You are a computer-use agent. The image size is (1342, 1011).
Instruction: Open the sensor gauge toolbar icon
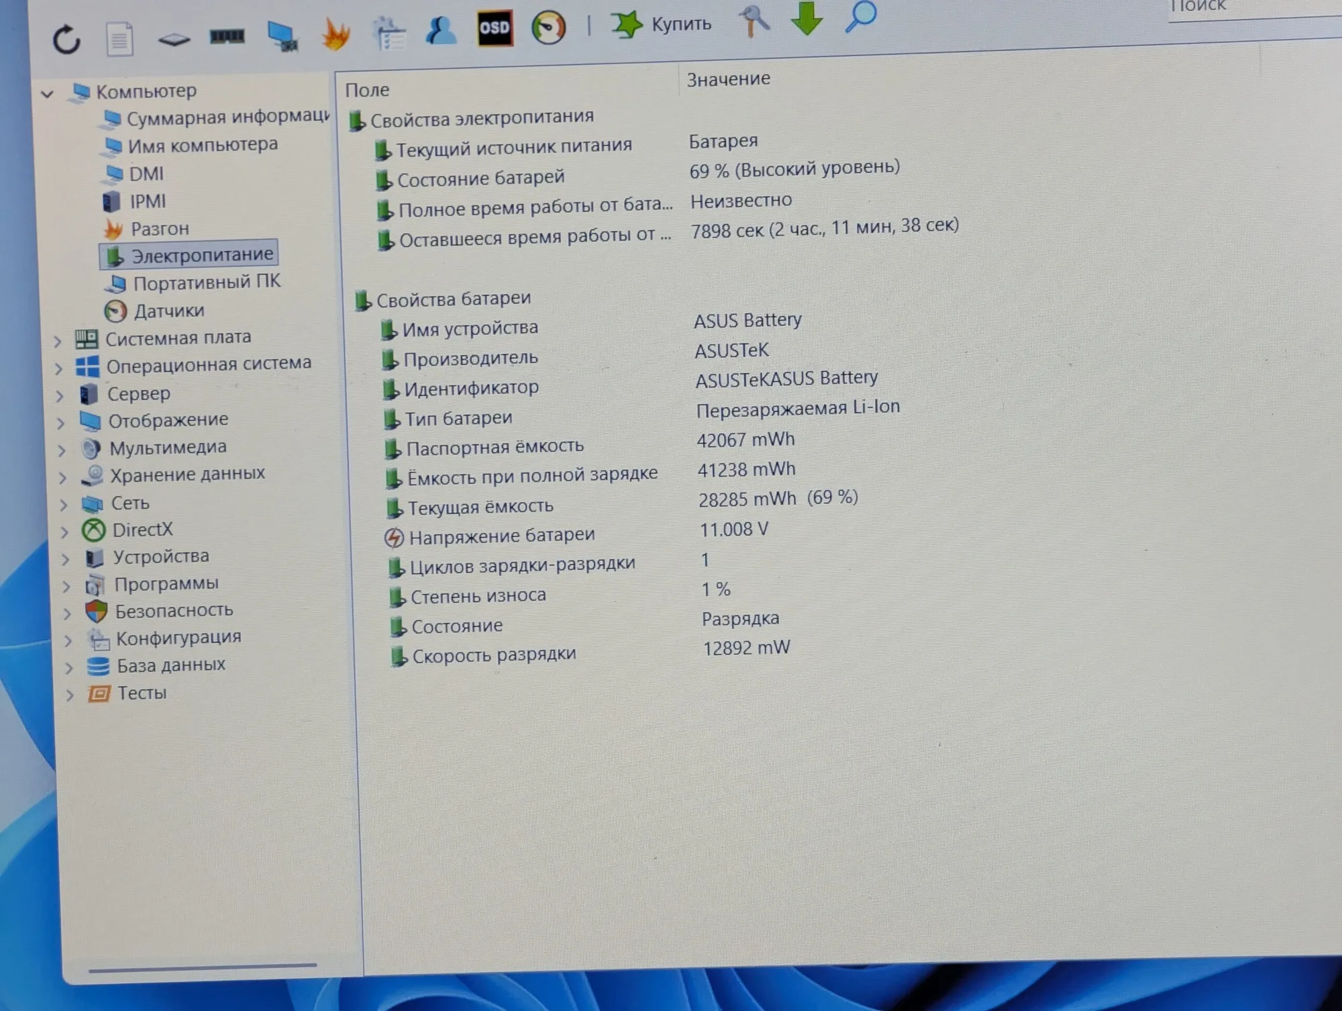[548, 28]
